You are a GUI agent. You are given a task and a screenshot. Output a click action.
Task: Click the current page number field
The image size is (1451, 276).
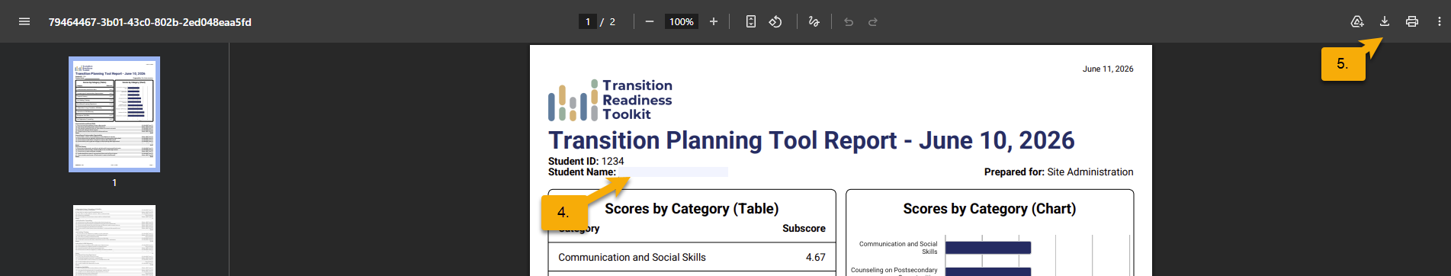[587, 21]
